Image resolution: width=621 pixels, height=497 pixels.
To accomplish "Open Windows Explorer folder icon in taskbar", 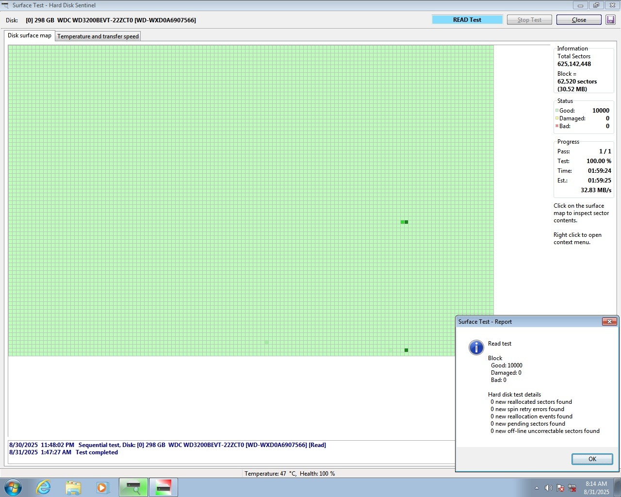I will click(x=73, y=487).
